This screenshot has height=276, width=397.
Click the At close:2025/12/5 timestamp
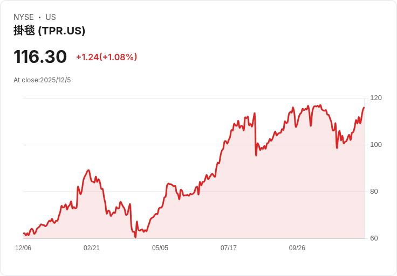pos(42,80)
